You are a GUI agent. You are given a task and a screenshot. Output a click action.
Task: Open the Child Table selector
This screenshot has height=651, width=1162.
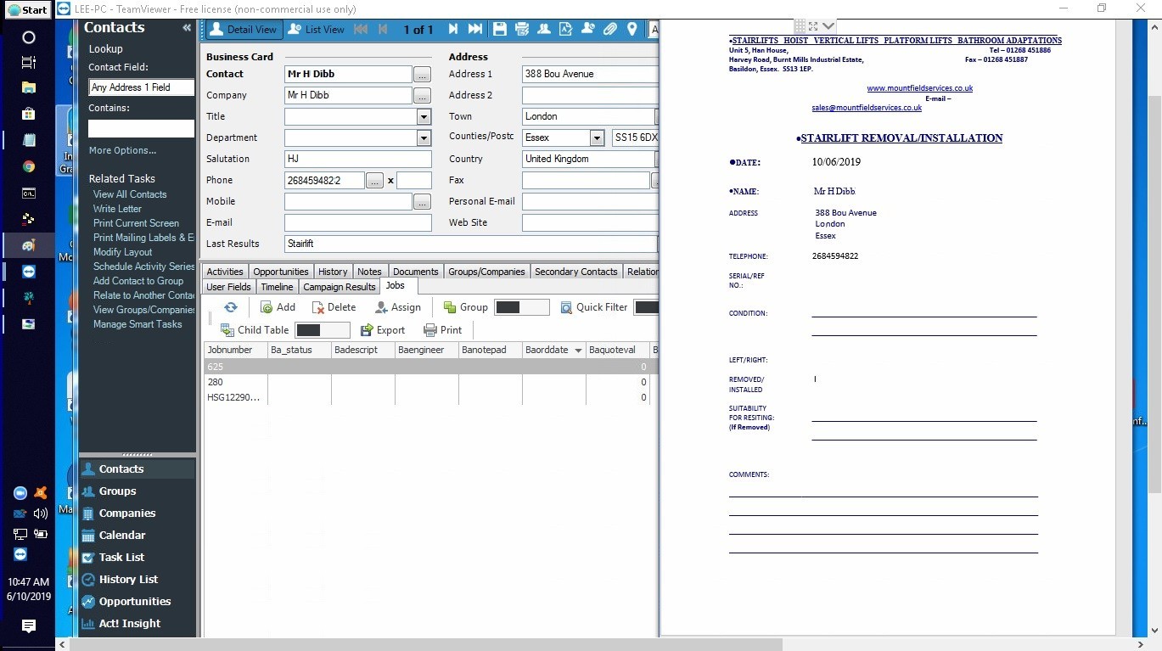click(x=255, y=330)
